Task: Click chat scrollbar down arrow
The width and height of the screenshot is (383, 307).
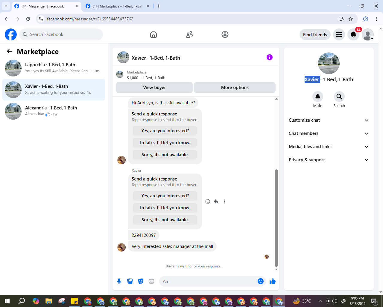Action: (276, 269)
